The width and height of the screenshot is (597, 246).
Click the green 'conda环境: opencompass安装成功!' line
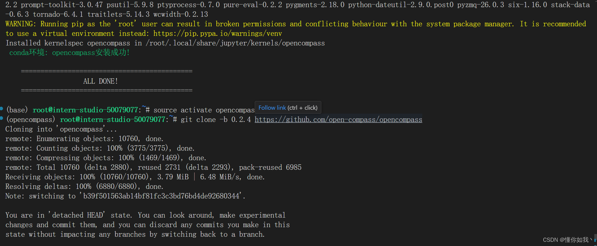pyautogui.click(x=70, y=53)
